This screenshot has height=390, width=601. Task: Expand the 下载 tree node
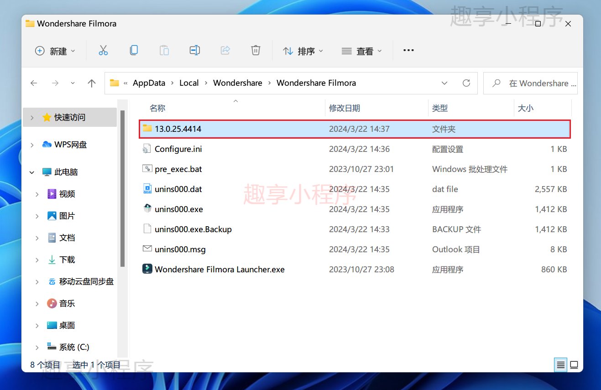[37, 260]
